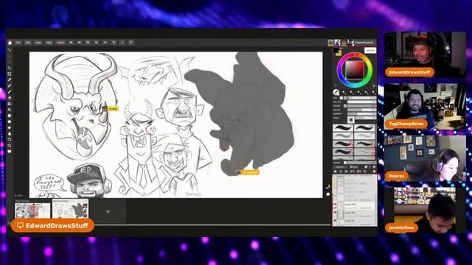
Task: Click the chat bubble icon beside the layers panel
Action: coord(327,194)
